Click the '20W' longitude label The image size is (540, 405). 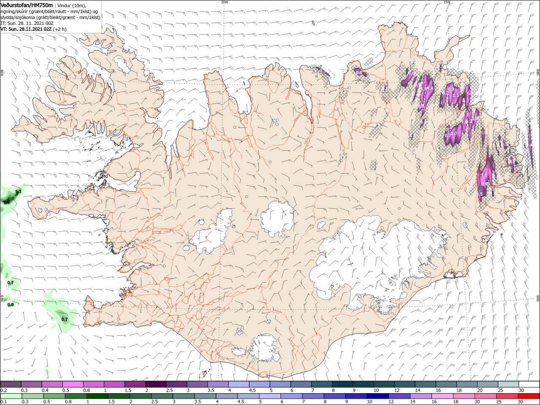click(x=224, y=2)
